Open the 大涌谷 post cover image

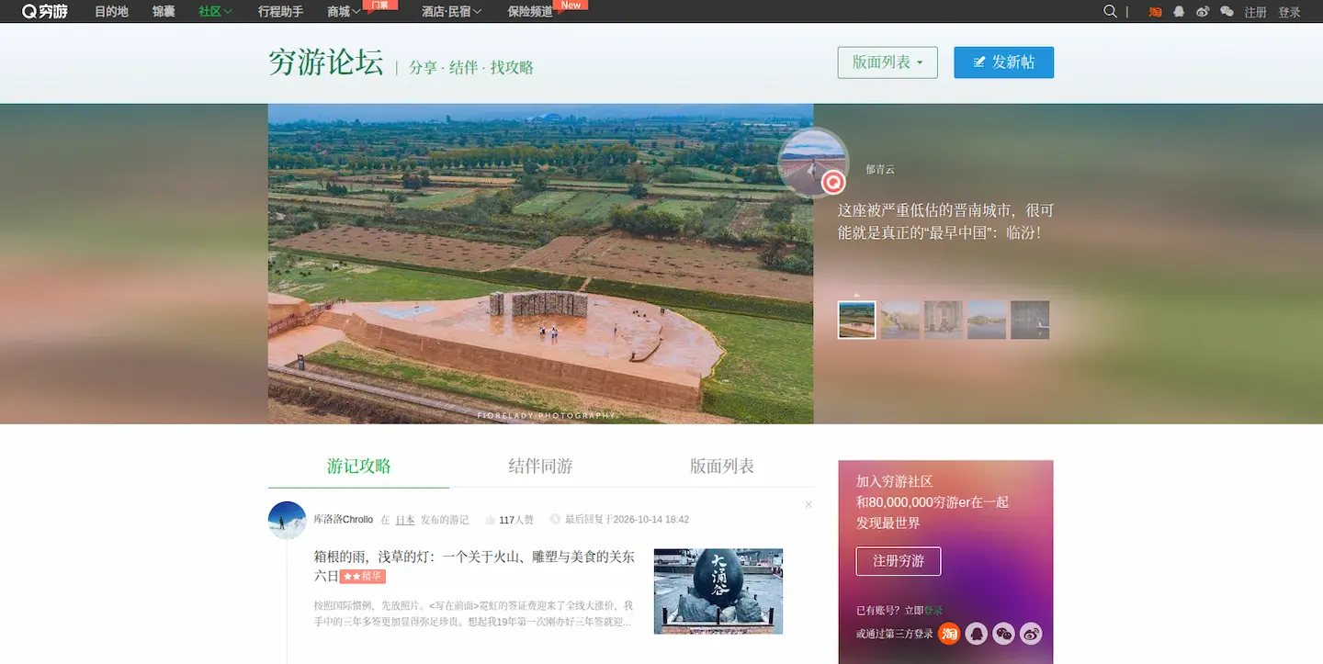click(718, 591)
